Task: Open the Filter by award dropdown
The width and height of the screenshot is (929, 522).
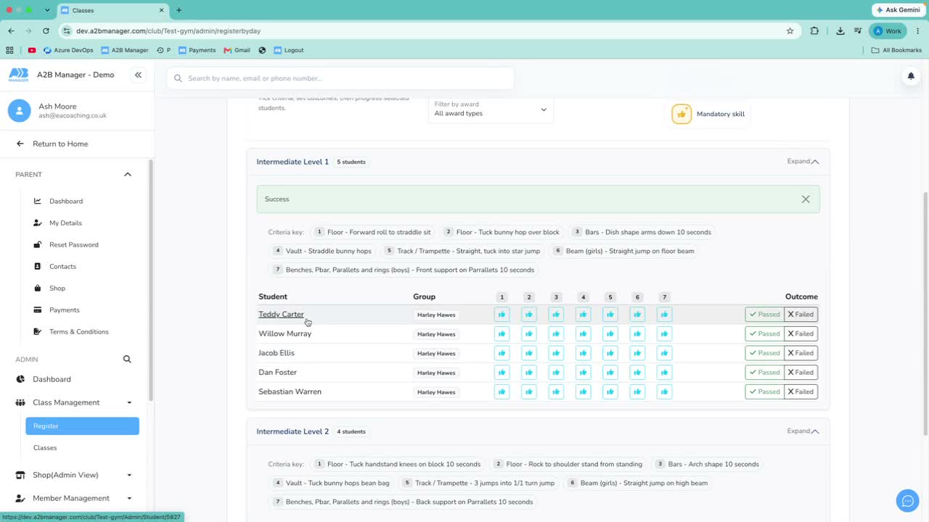Action: [x=491, y=109]
